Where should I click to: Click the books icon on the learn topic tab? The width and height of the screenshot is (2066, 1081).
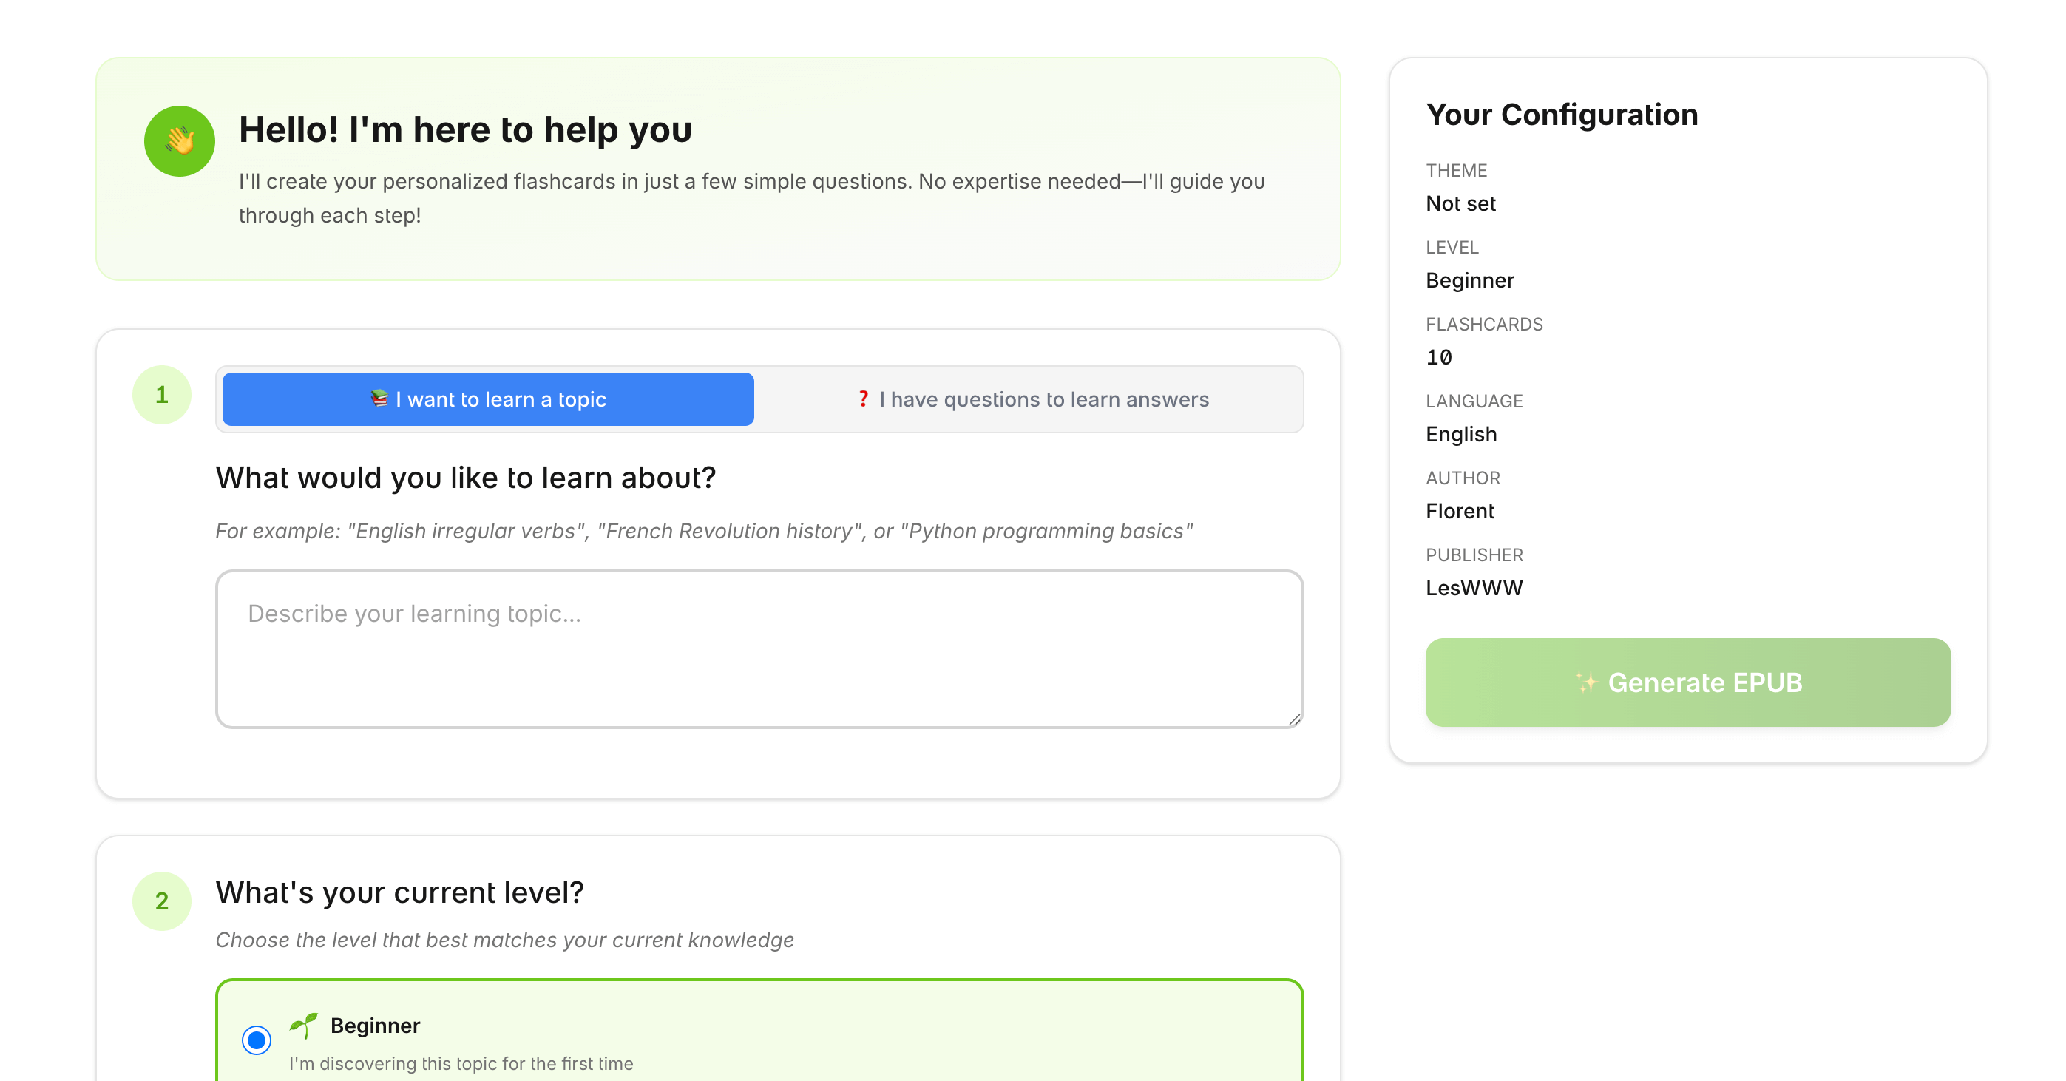380,399
